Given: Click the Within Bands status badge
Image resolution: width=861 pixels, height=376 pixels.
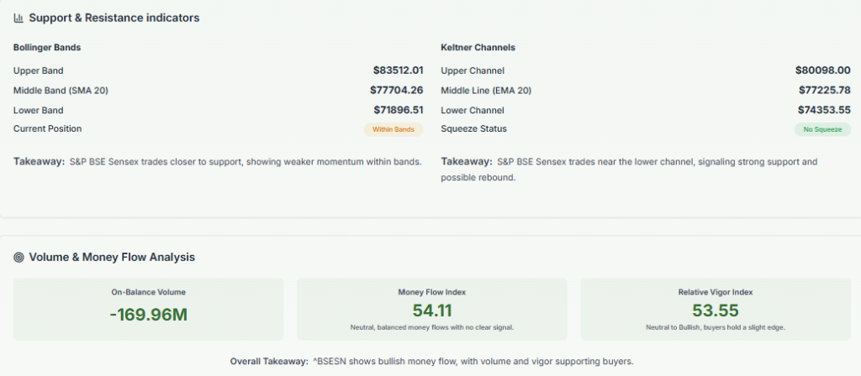Looking at the screenshot, I should tap(393, 129).
